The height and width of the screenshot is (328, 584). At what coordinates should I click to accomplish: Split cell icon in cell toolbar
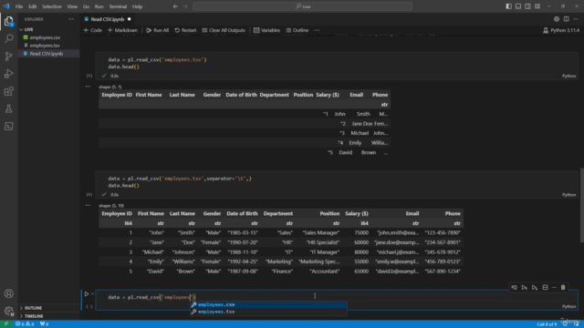tap(545, 288)
